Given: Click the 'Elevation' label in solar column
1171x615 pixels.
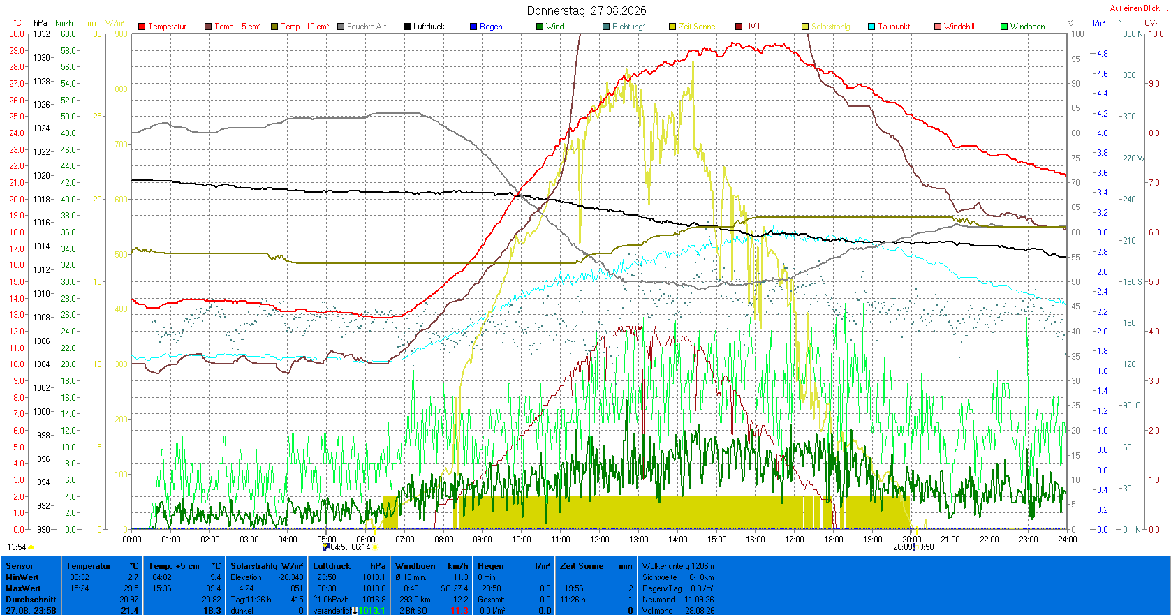Looking at the screenshot, I should click(x=246, y=577).
